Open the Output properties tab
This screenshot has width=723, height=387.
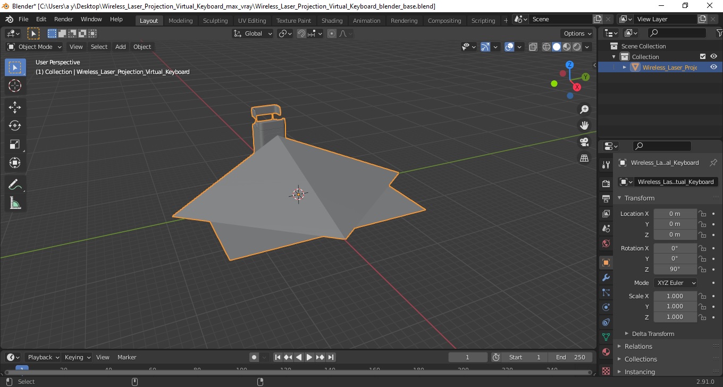[606, 199]
